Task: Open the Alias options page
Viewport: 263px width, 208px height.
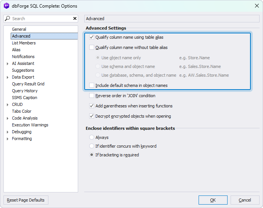Action: click(x=16, y=50)
